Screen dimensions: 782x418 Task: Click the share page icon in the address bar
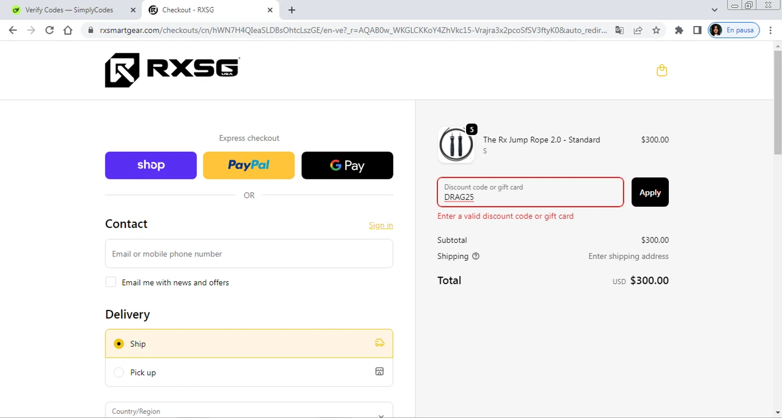pos(638,30)
